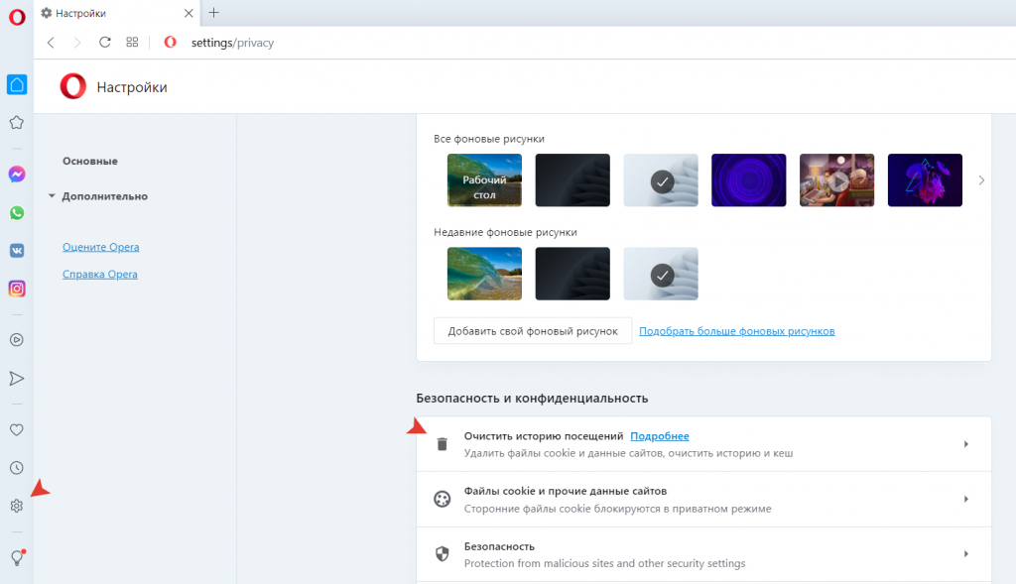Expand Файлы cookie и прочие данные arrow

tap(966, 499)
